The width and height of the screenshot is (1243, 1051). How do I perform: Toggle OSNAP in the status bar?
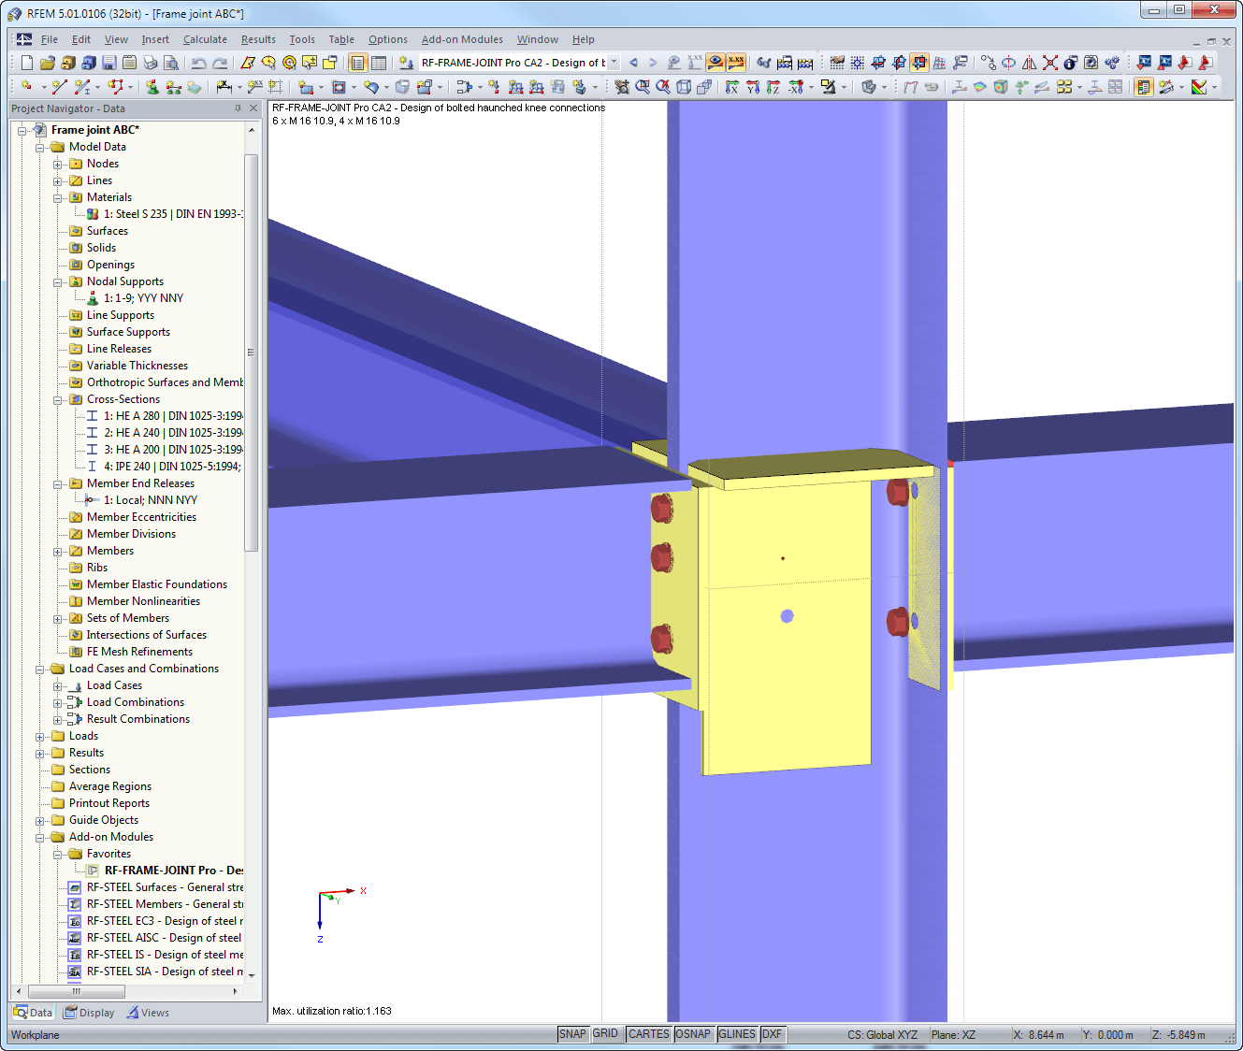(693, 1033)
